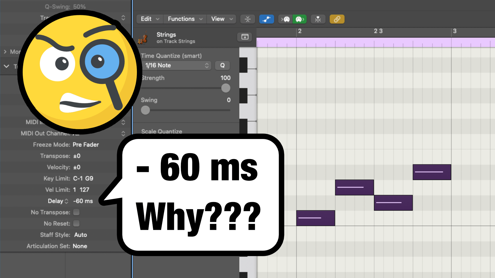
Task: Open the MIDI Out Channel popup arrows
Action: click(x=123, y=133)
